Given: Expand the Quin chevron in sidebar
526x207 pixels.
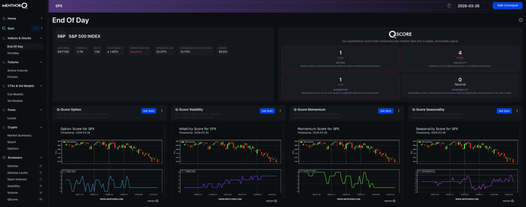Looking at the screenshot, I should tap(42, 29).
